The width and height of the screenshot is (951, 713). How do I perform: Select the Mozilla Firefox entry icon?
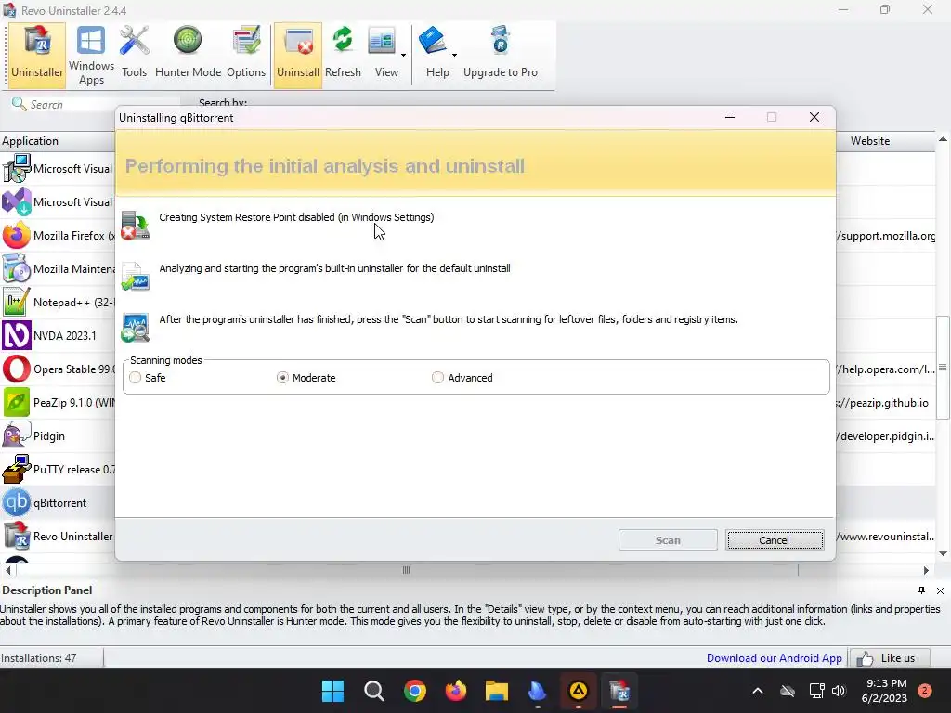tap(17, 235)
